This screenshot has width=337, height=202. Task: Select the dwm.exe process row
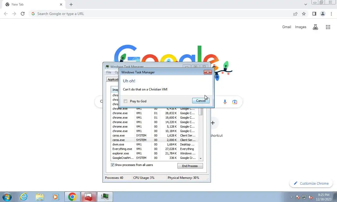[155, 144]
